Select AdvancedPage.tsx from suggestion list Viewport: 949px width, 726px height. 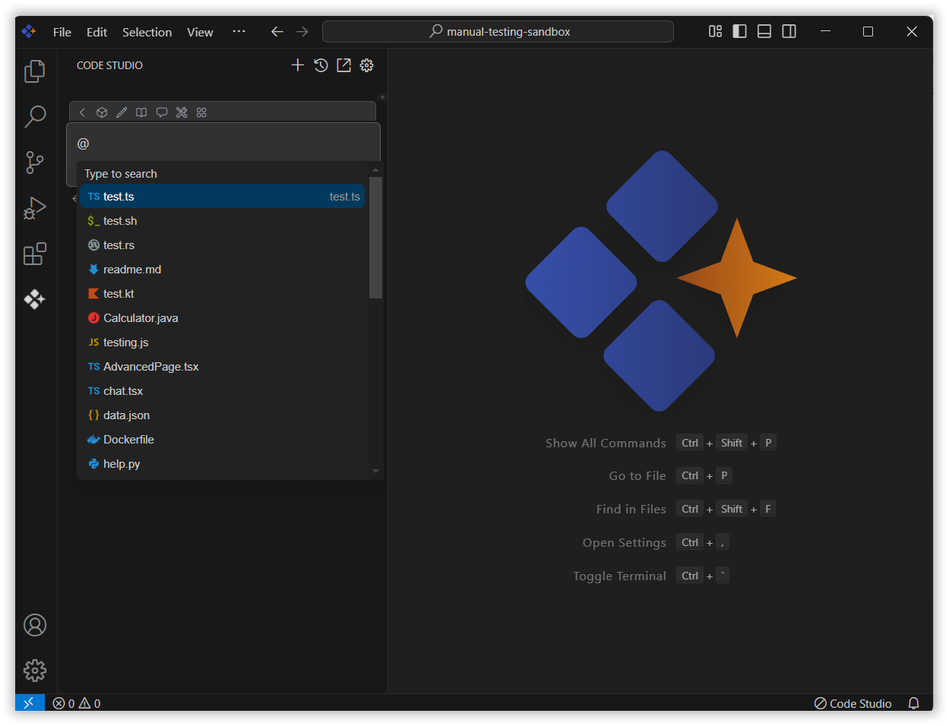pyautogui.click(x=222, y=367)
